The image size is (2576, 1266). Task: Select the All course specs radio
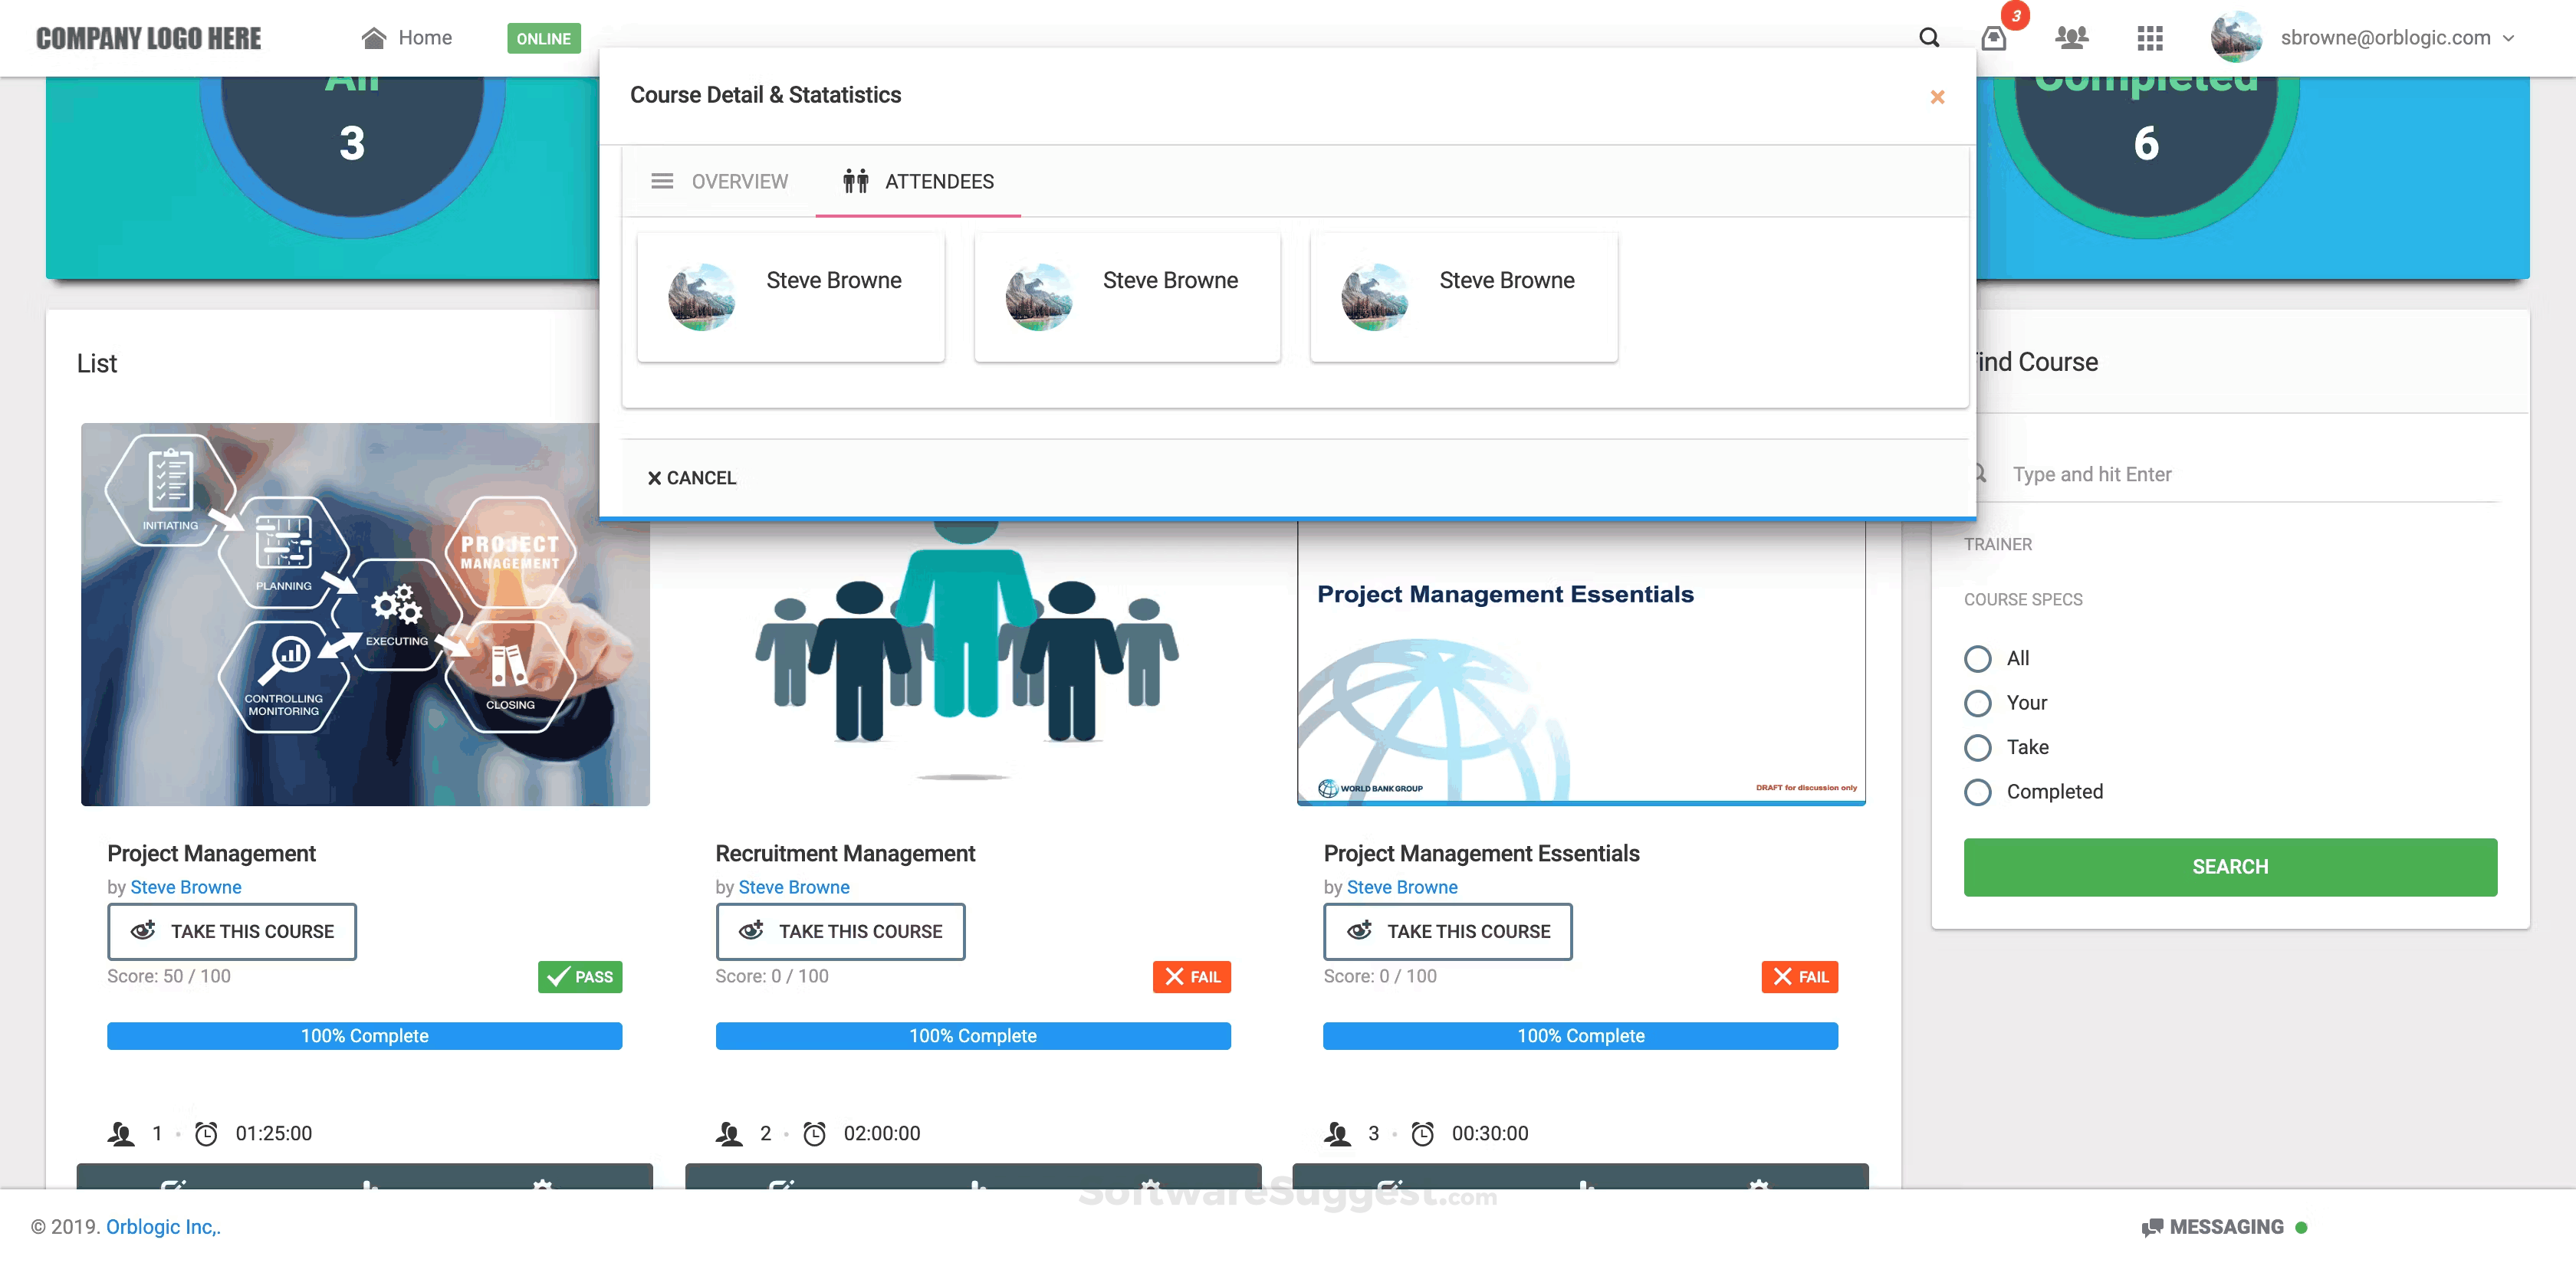click(x=1977, y=658)
